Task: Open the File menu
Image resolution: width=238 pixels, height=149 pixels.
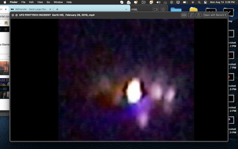Action: [23, 2]
